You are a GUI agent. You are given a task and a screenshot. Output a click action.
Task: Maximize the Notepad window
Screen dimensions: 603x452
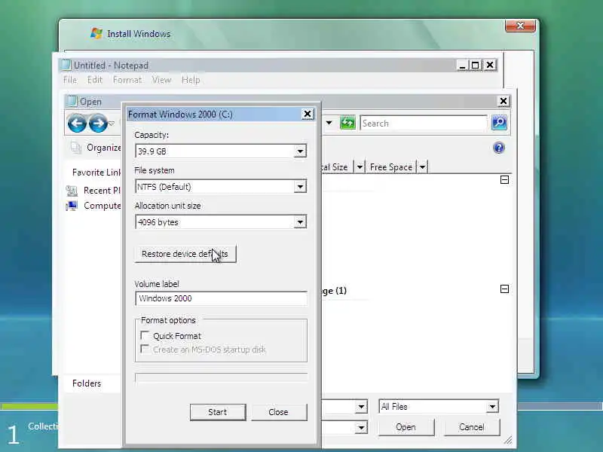[x=476, y=66]
